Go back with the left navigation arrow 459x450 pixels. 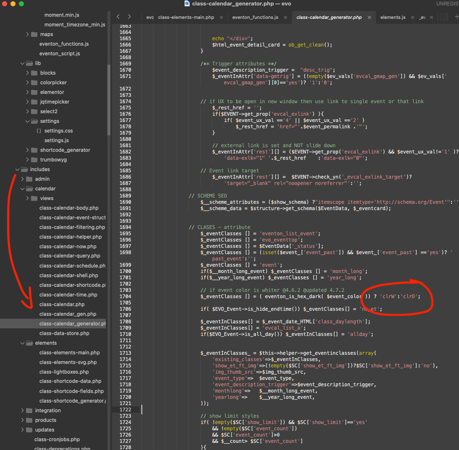(x=118, y=17)
